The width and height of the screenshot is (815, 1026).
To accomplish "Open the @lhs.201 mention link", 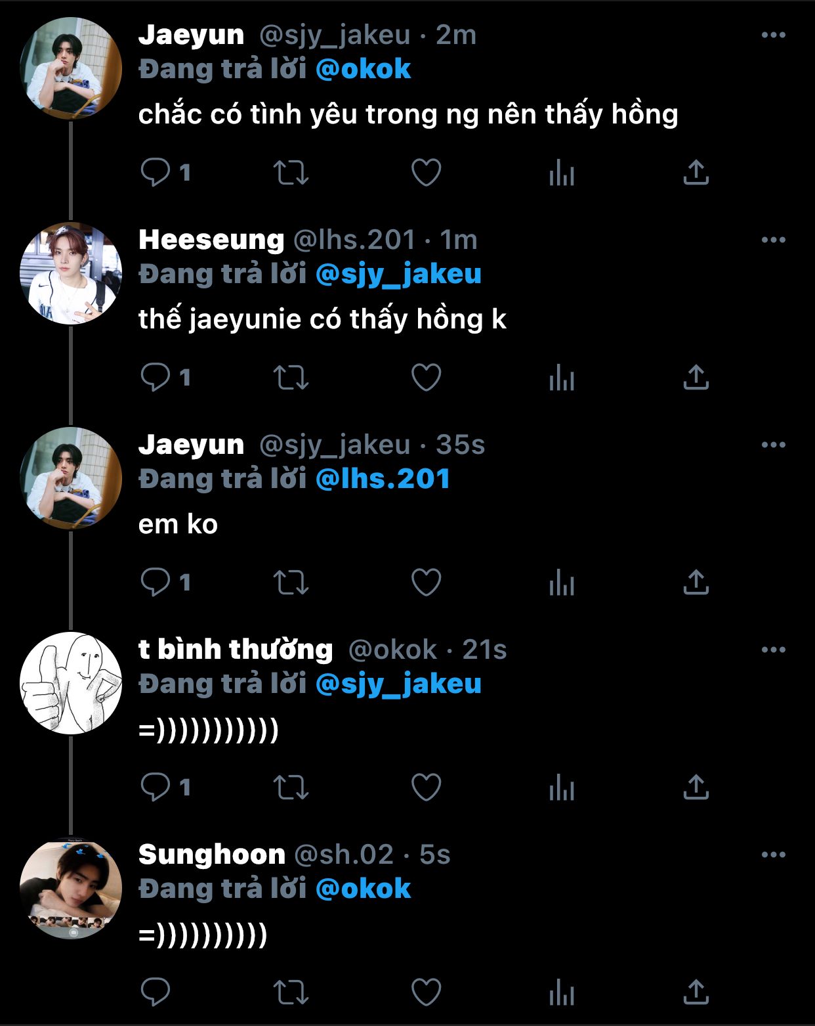I will 383,479.
